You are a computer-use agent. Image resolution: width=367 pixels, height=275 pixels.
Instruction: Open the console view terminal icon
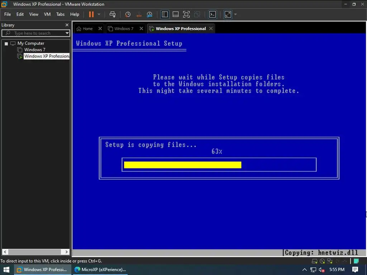(213, 14)
